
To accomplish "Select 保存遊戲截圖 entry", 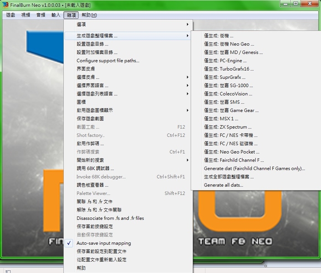I will point(129,119).
